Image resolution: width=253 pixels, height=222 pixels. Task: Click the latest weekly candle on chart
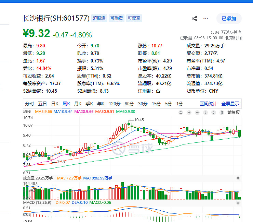coord(239,133)
